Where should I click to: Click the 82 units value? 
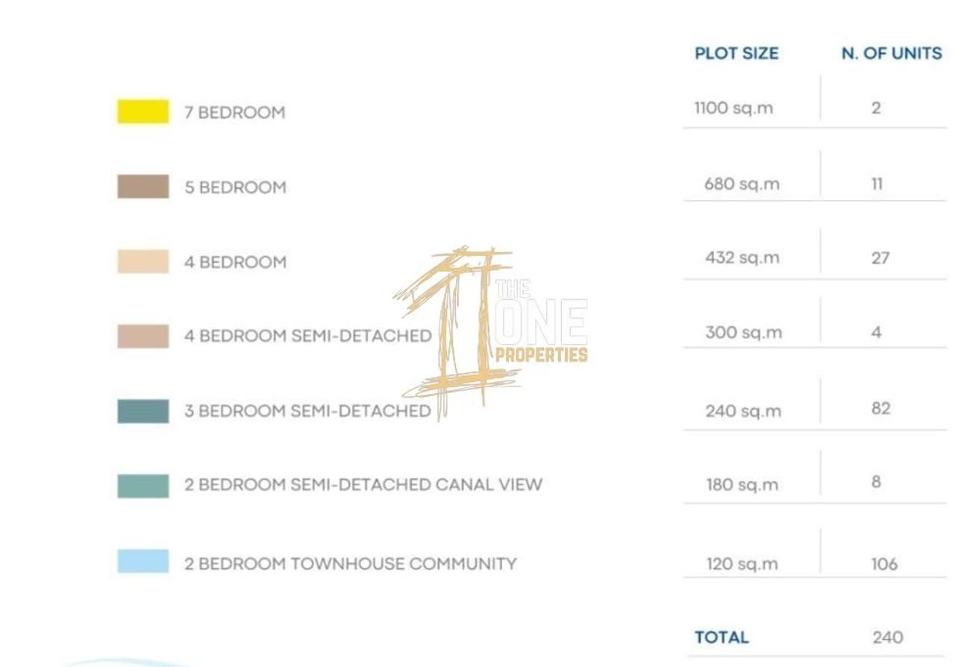[x=881, y=408]
